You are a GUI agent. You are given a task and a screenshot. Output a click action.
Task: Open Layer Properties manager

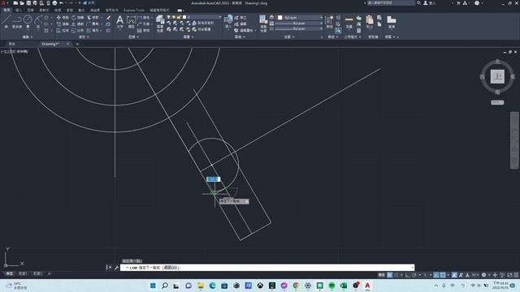point(160,24)
